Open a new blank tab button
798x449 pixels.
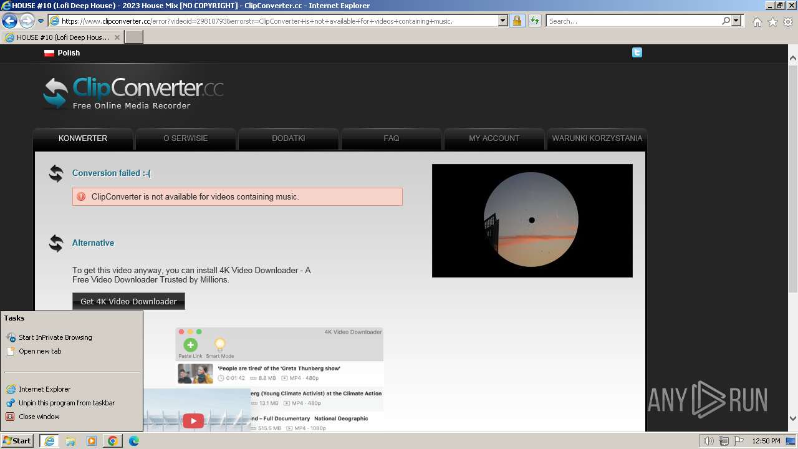(x=134, y=37)
